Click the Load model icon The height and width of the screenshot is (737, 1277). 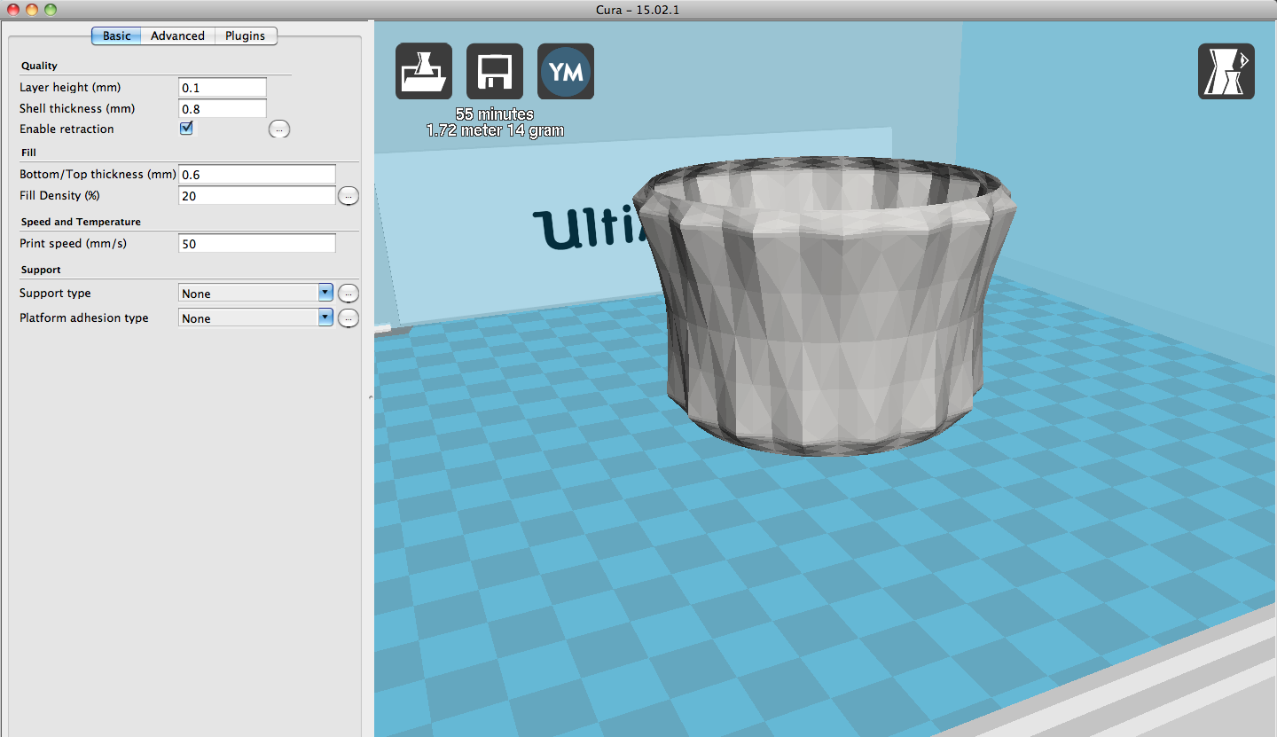423,71
